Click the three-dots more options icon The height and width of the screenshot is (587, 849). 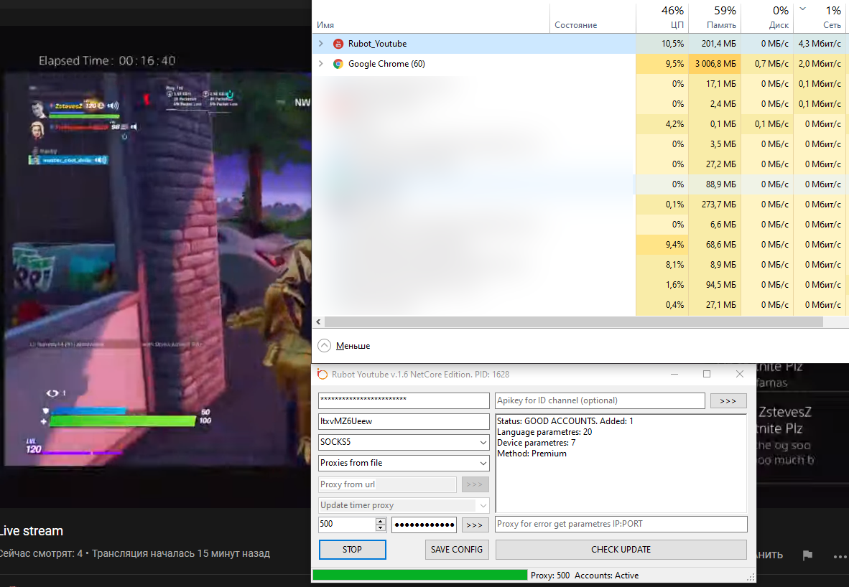coord(839,555)
